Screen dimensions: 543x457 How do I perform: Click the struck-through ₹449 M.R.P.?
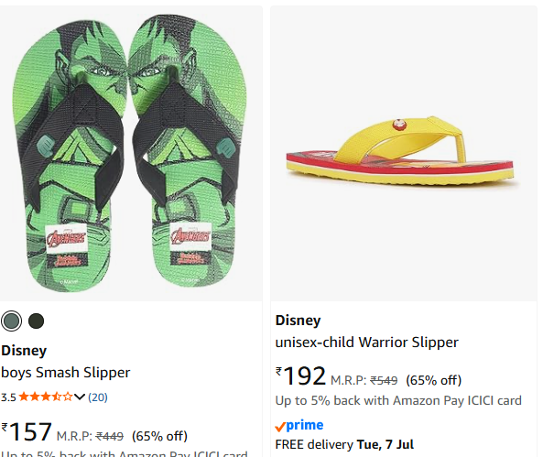(110, 436)
